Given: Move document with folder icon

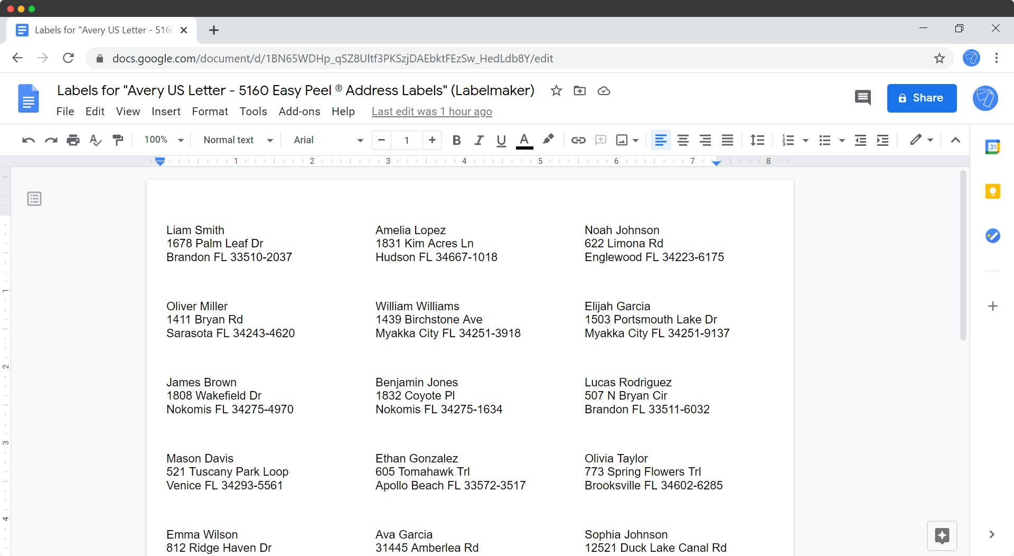Looking at the screenshot, I should (579, 91).
